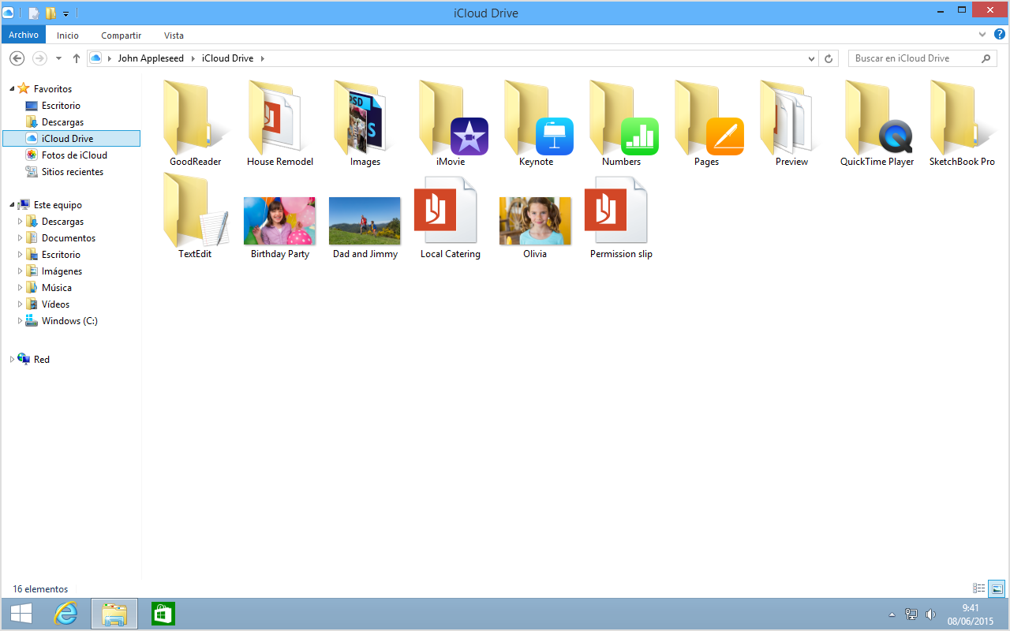Switch to large icons view layout

click(x=997, y=588)
